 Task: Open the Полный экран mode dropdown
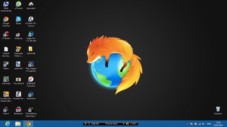[x=111, y=124]
